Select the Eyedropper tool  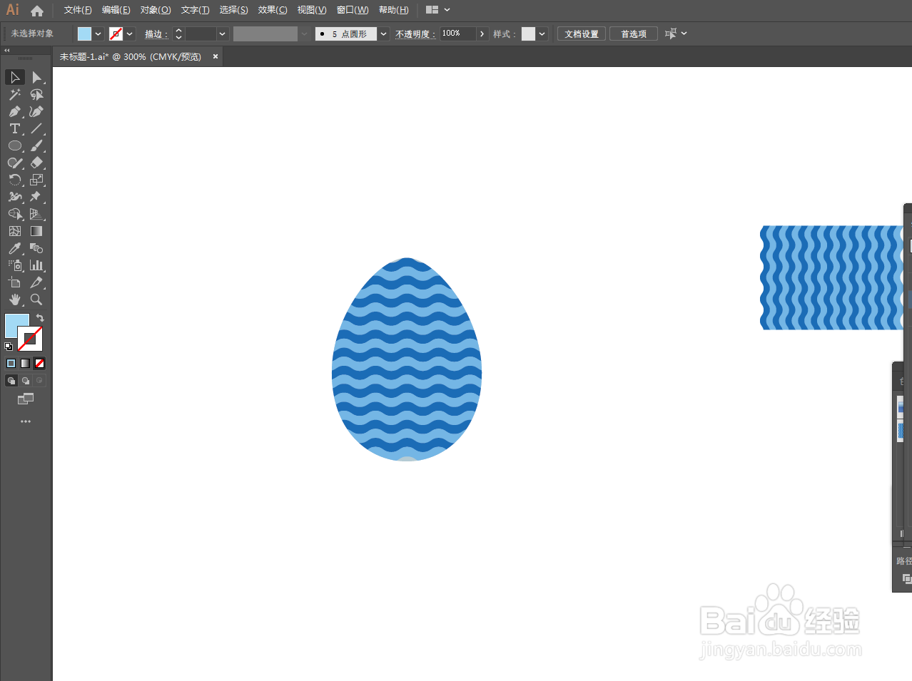pyautogui.click(x=15, y=248)
